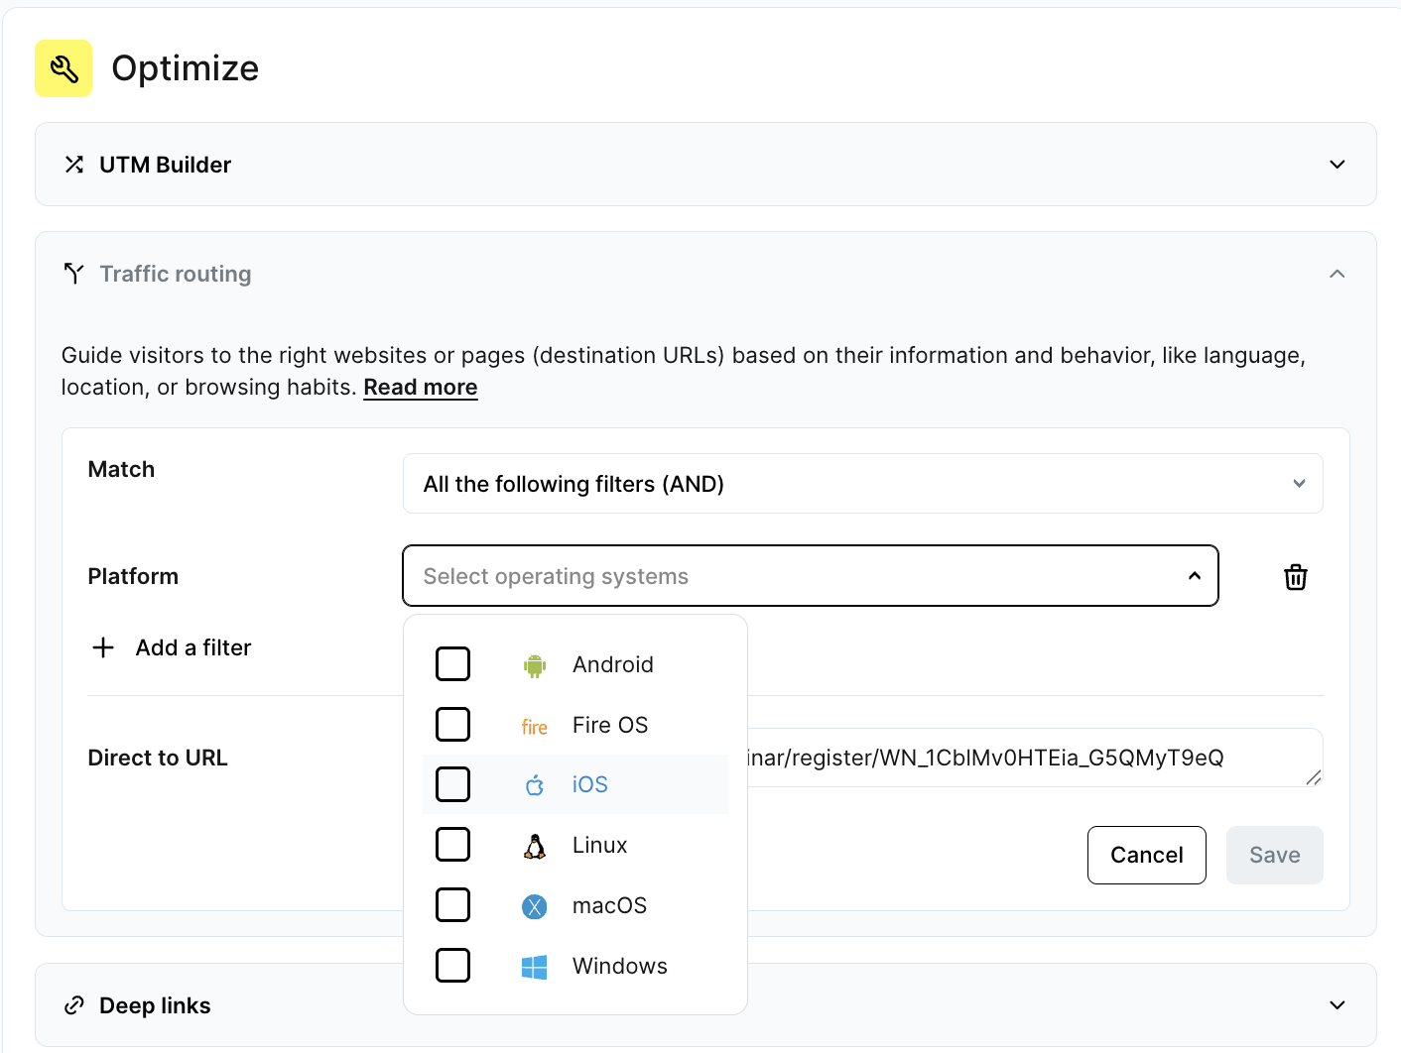Expand the UTM Builder section chevron

(1337, 165)
